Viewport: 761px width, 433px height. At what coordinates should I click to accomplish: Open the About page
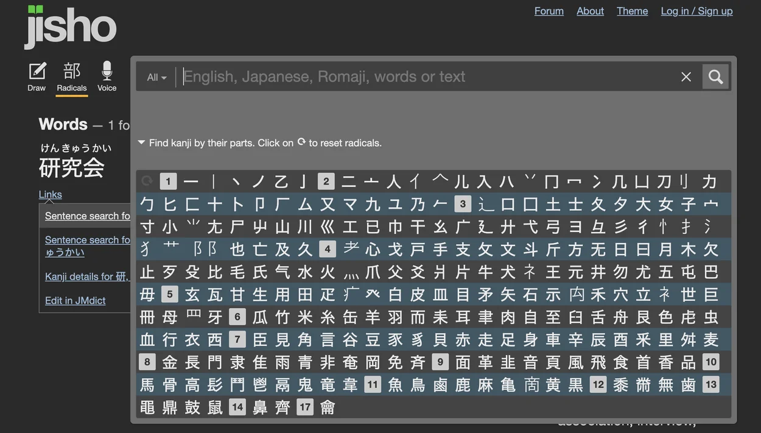[591, 11]
